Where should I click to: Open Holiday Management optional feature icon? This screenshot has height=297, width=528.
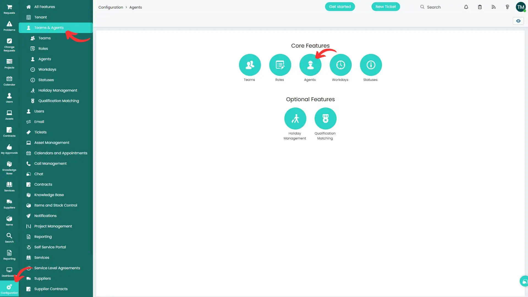[295, 119]
